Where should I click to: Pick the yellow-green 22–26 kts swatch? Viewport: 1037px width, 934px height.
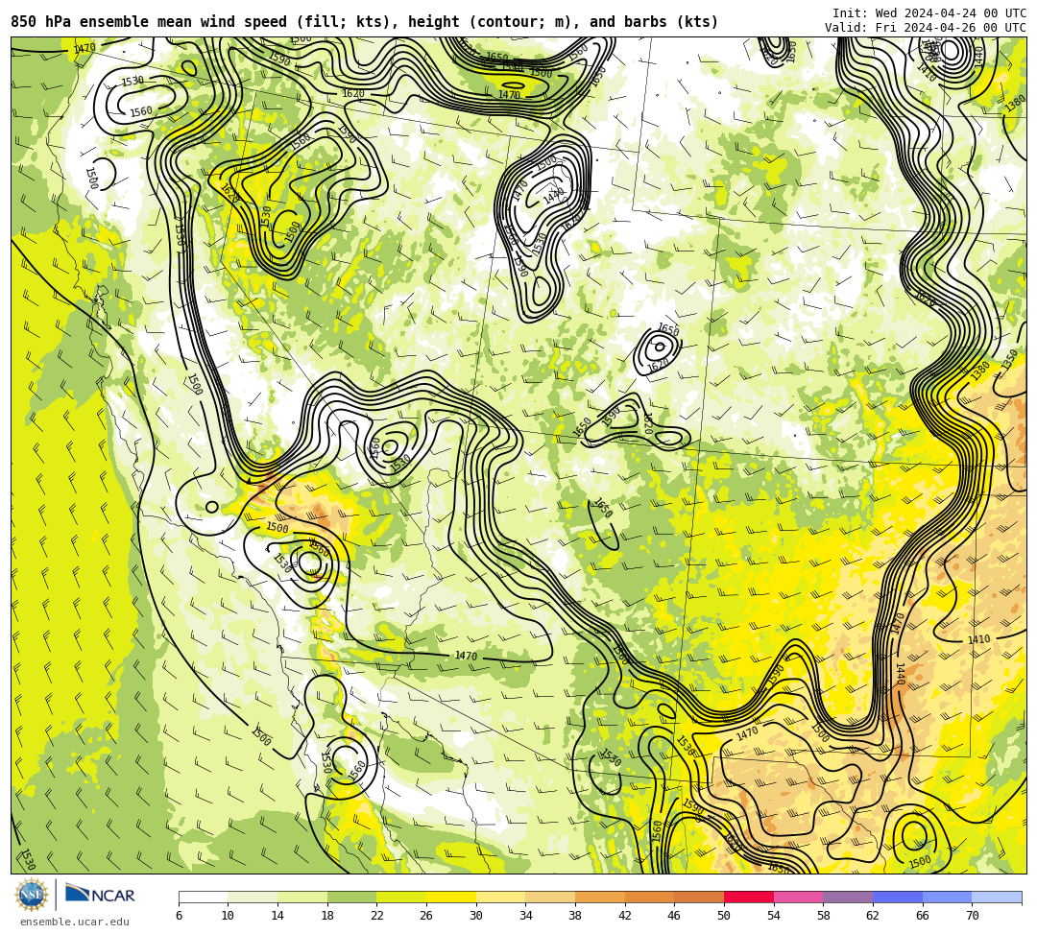[x=401, y=897]
